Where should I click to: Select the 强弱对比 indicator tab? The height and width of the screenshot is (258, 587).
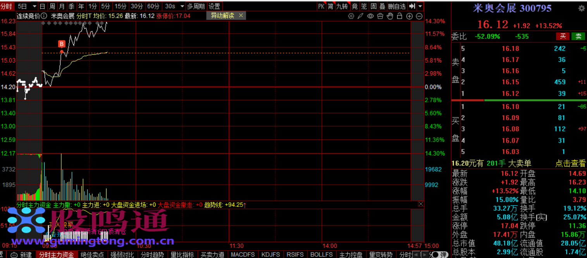[x=122, y=255]
